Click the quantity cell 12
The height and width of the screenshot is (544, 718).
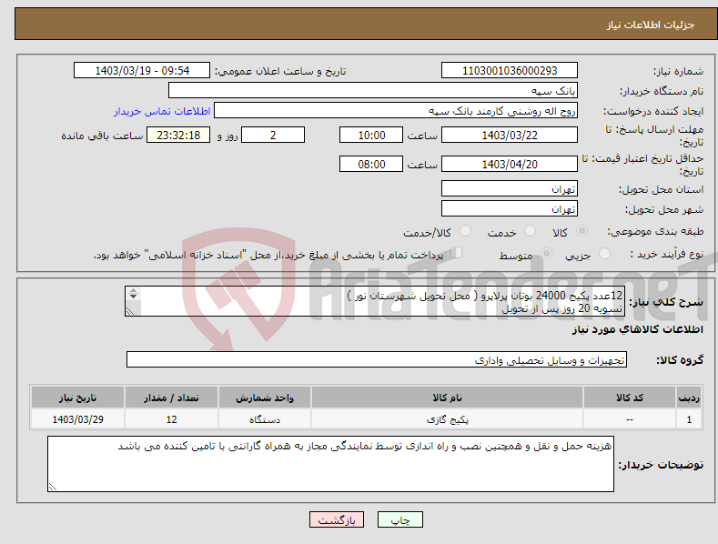[171, 419]
